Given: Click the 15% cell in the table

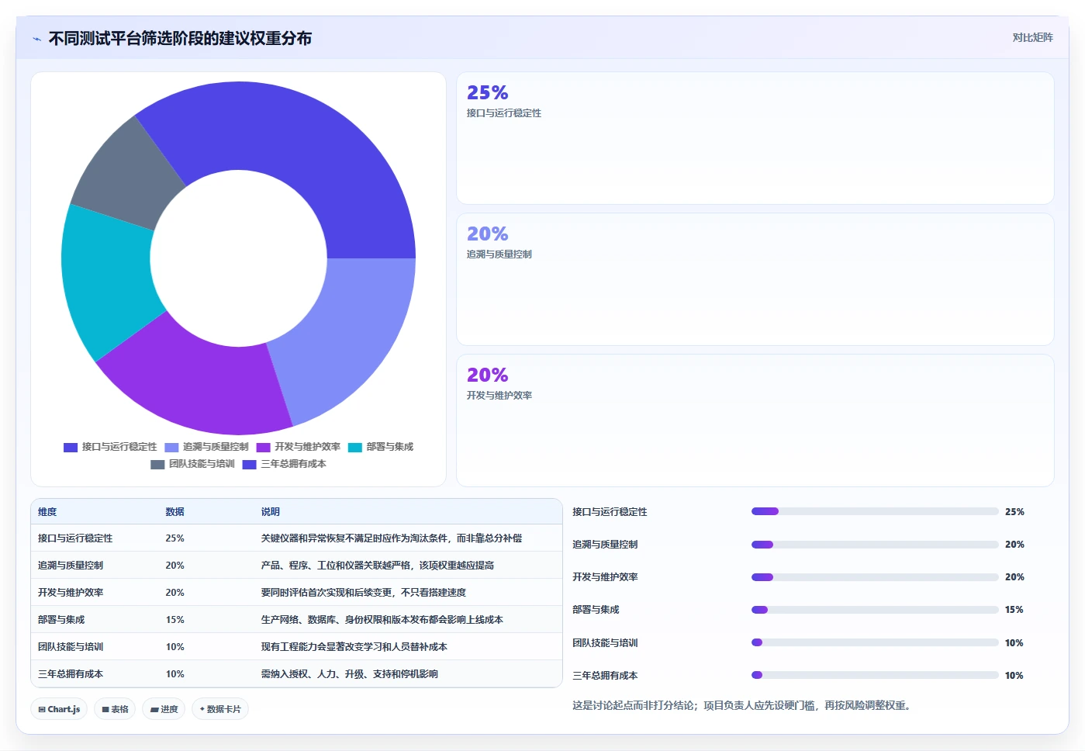Looking at the screenshot, I should tap(174, 620).
